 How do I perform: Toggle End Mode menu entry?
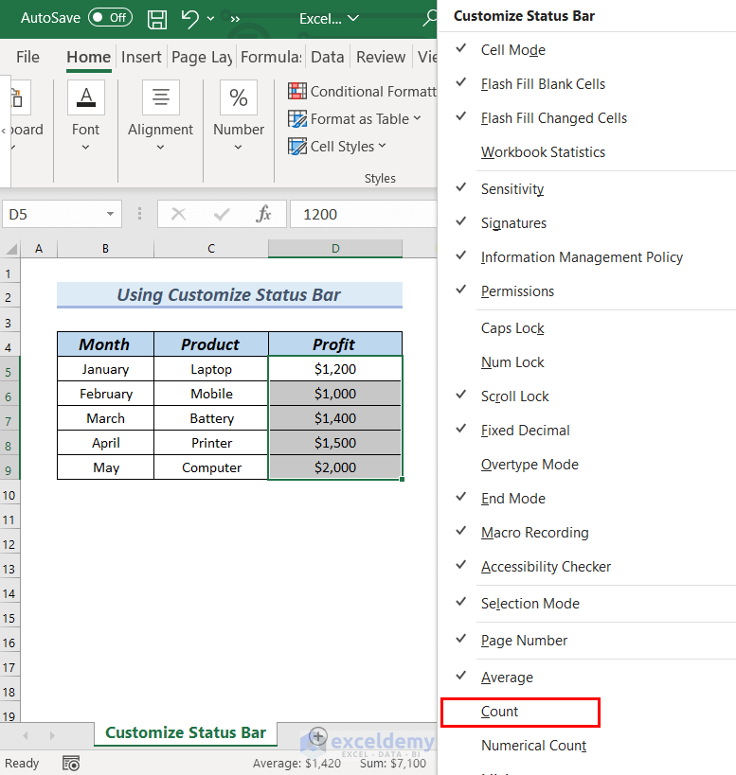(x=586, y=499)
